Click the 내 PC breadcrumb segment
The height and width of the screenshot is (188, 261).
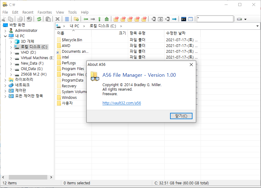(x=74, y=26)
